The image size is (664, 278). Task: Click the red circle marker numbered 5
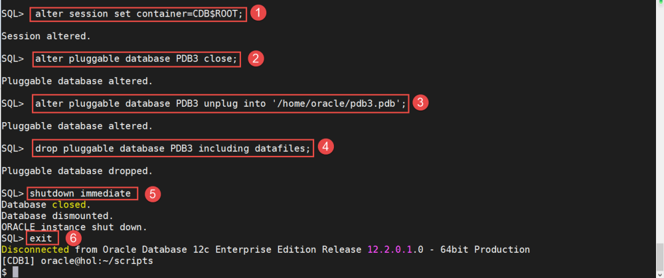(152, 193)
